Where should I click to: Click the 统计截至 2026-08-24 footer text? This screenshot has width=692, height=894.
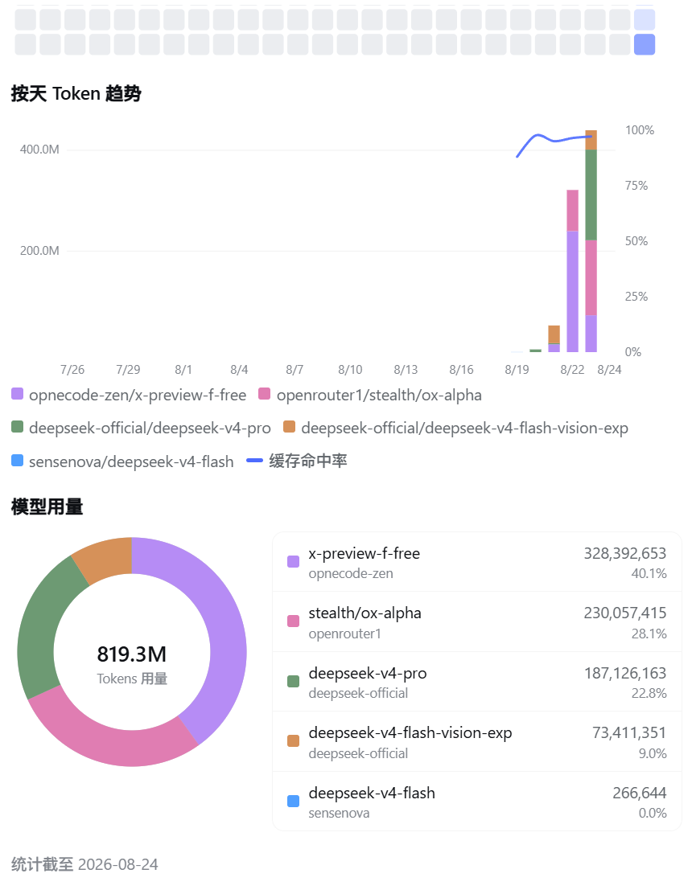(84, 864)
